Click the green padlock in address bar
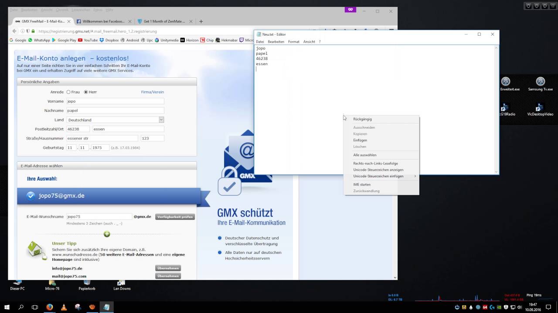The width and height of the screenshot is (558, 313). click(33, 31)
